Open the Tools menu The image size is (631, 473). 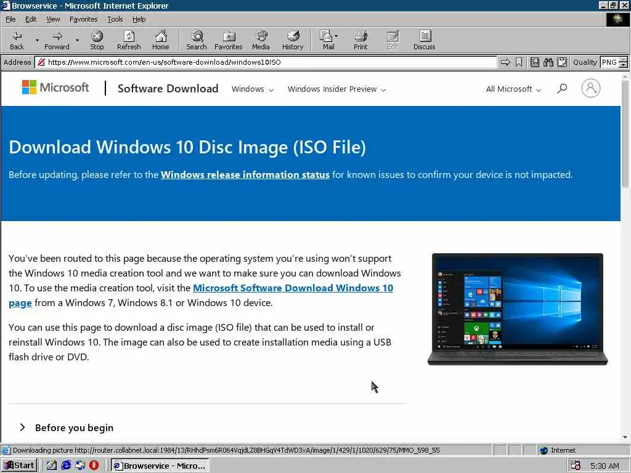point(115,19)
